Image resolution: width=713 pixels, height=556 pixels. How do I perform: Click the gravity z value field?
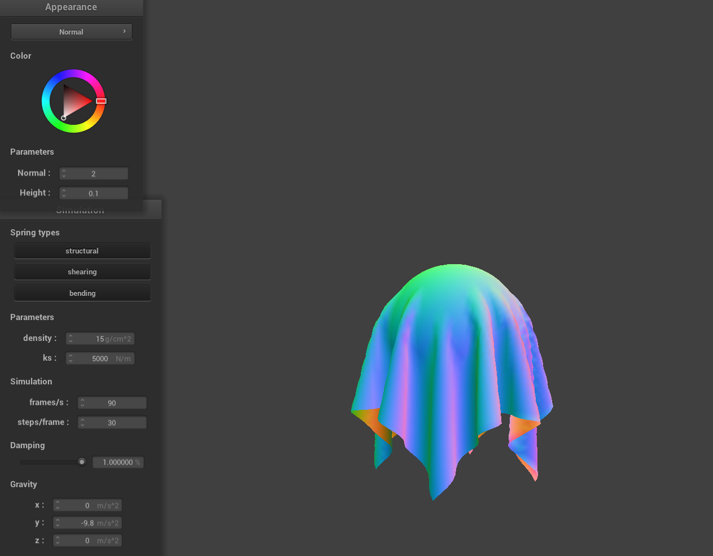coord(90,541)
